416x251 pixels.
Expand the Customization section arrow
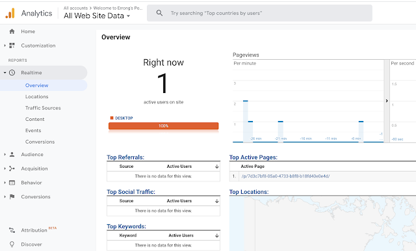pyautogui.click(x=5, y=46)
